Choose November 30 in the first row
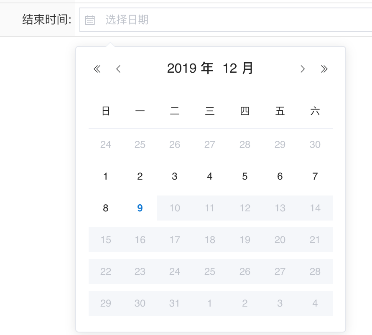 pos(315,145)
